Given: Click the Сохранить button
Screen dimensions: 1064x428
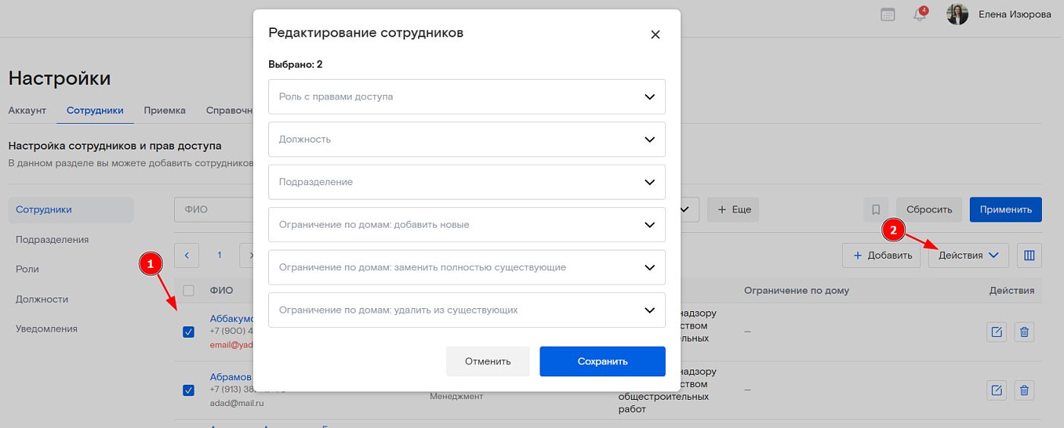Looking at the screenshot, I should pos(602,361).
